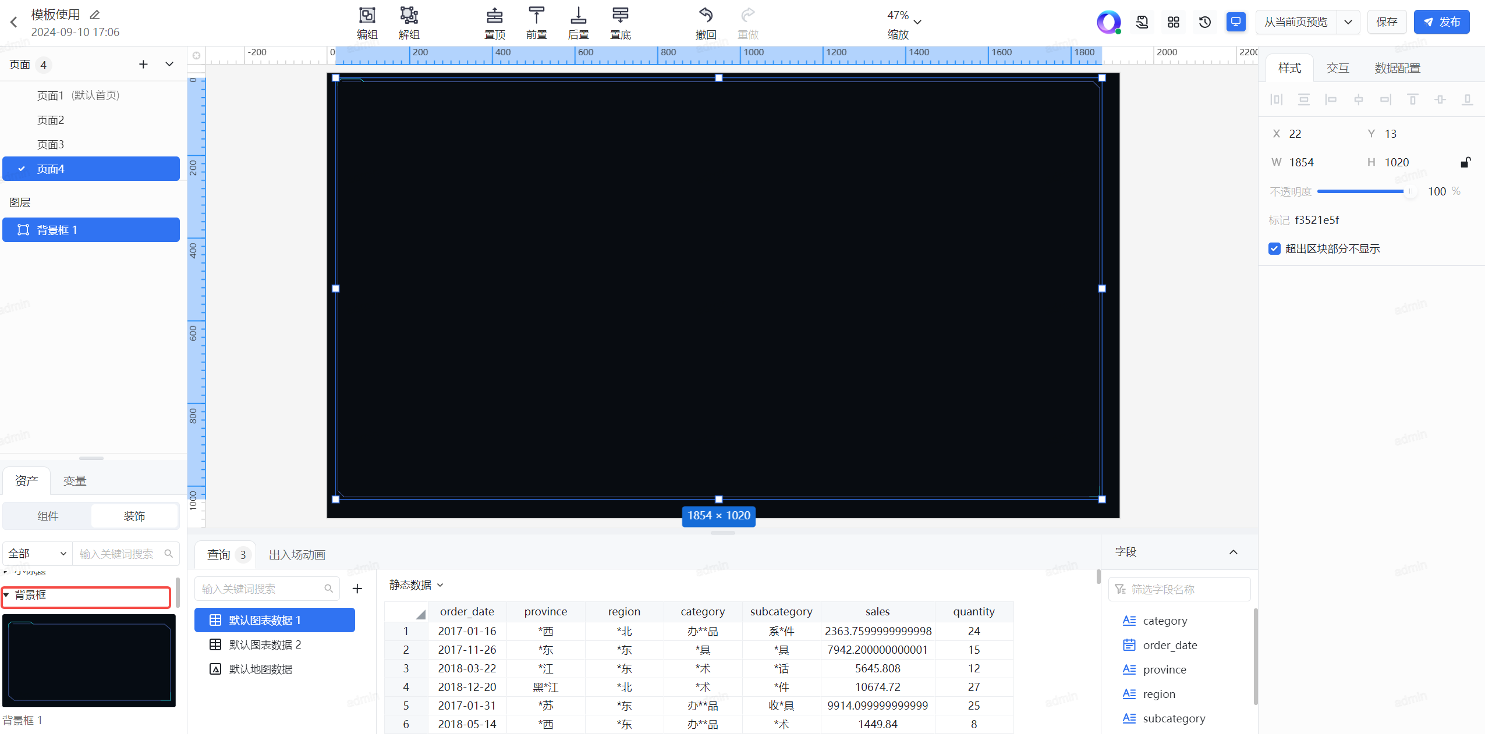Image resolution: width=1485 pixels, height=734 pixels.
Task: Select 页面3 in page list
Action: [x=91, y=144]
